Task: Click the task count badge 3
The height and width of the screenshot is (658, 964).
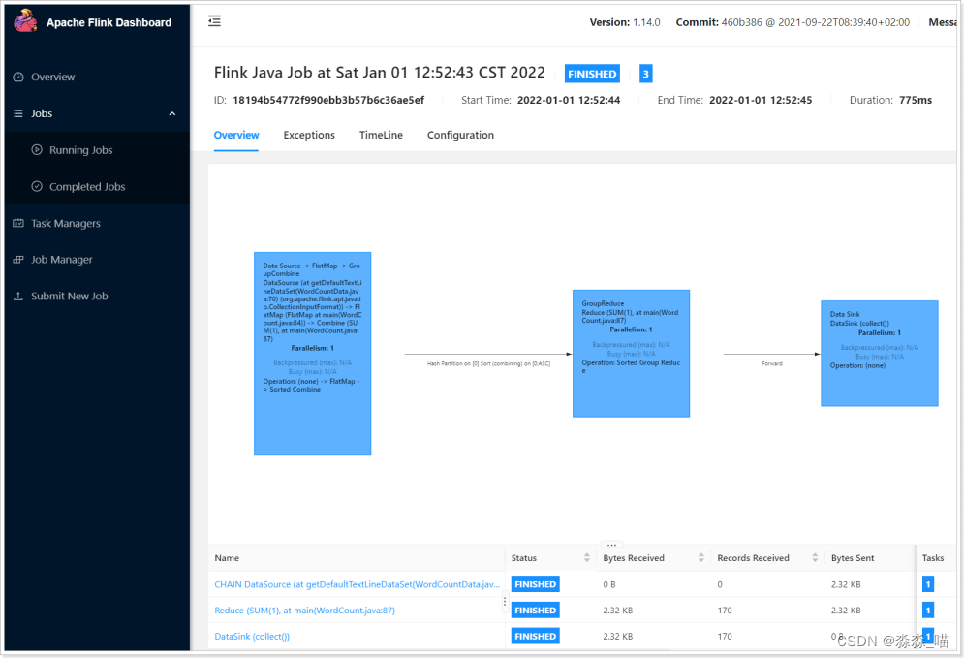Action: [x=645, y=74]
